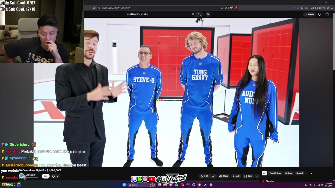
Task: Toggle the browser sidebar panel icon
Action: [x=316, y=8]
